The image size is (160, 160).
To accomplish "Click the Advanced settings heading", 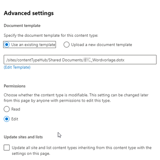I will 29,13.
